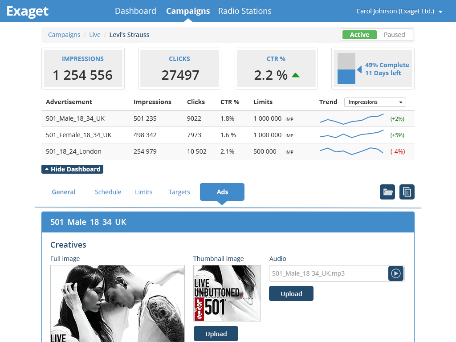Click the folder icon button

(387, 192)
